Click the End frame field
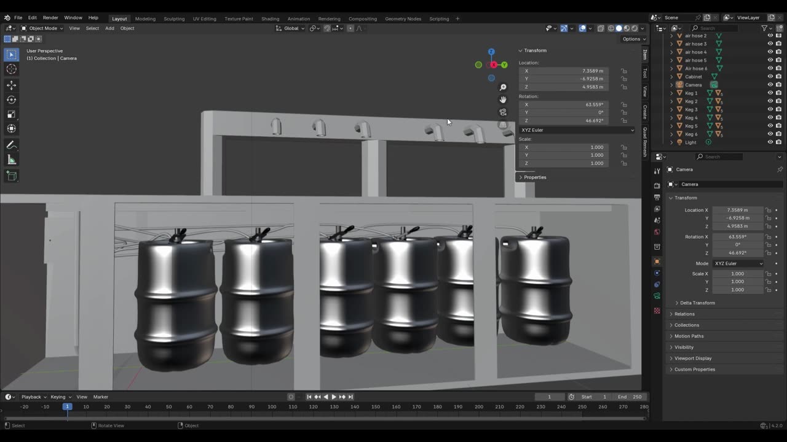Image resolution: width=787 pixels, height=442 pixels. (630, 397)
